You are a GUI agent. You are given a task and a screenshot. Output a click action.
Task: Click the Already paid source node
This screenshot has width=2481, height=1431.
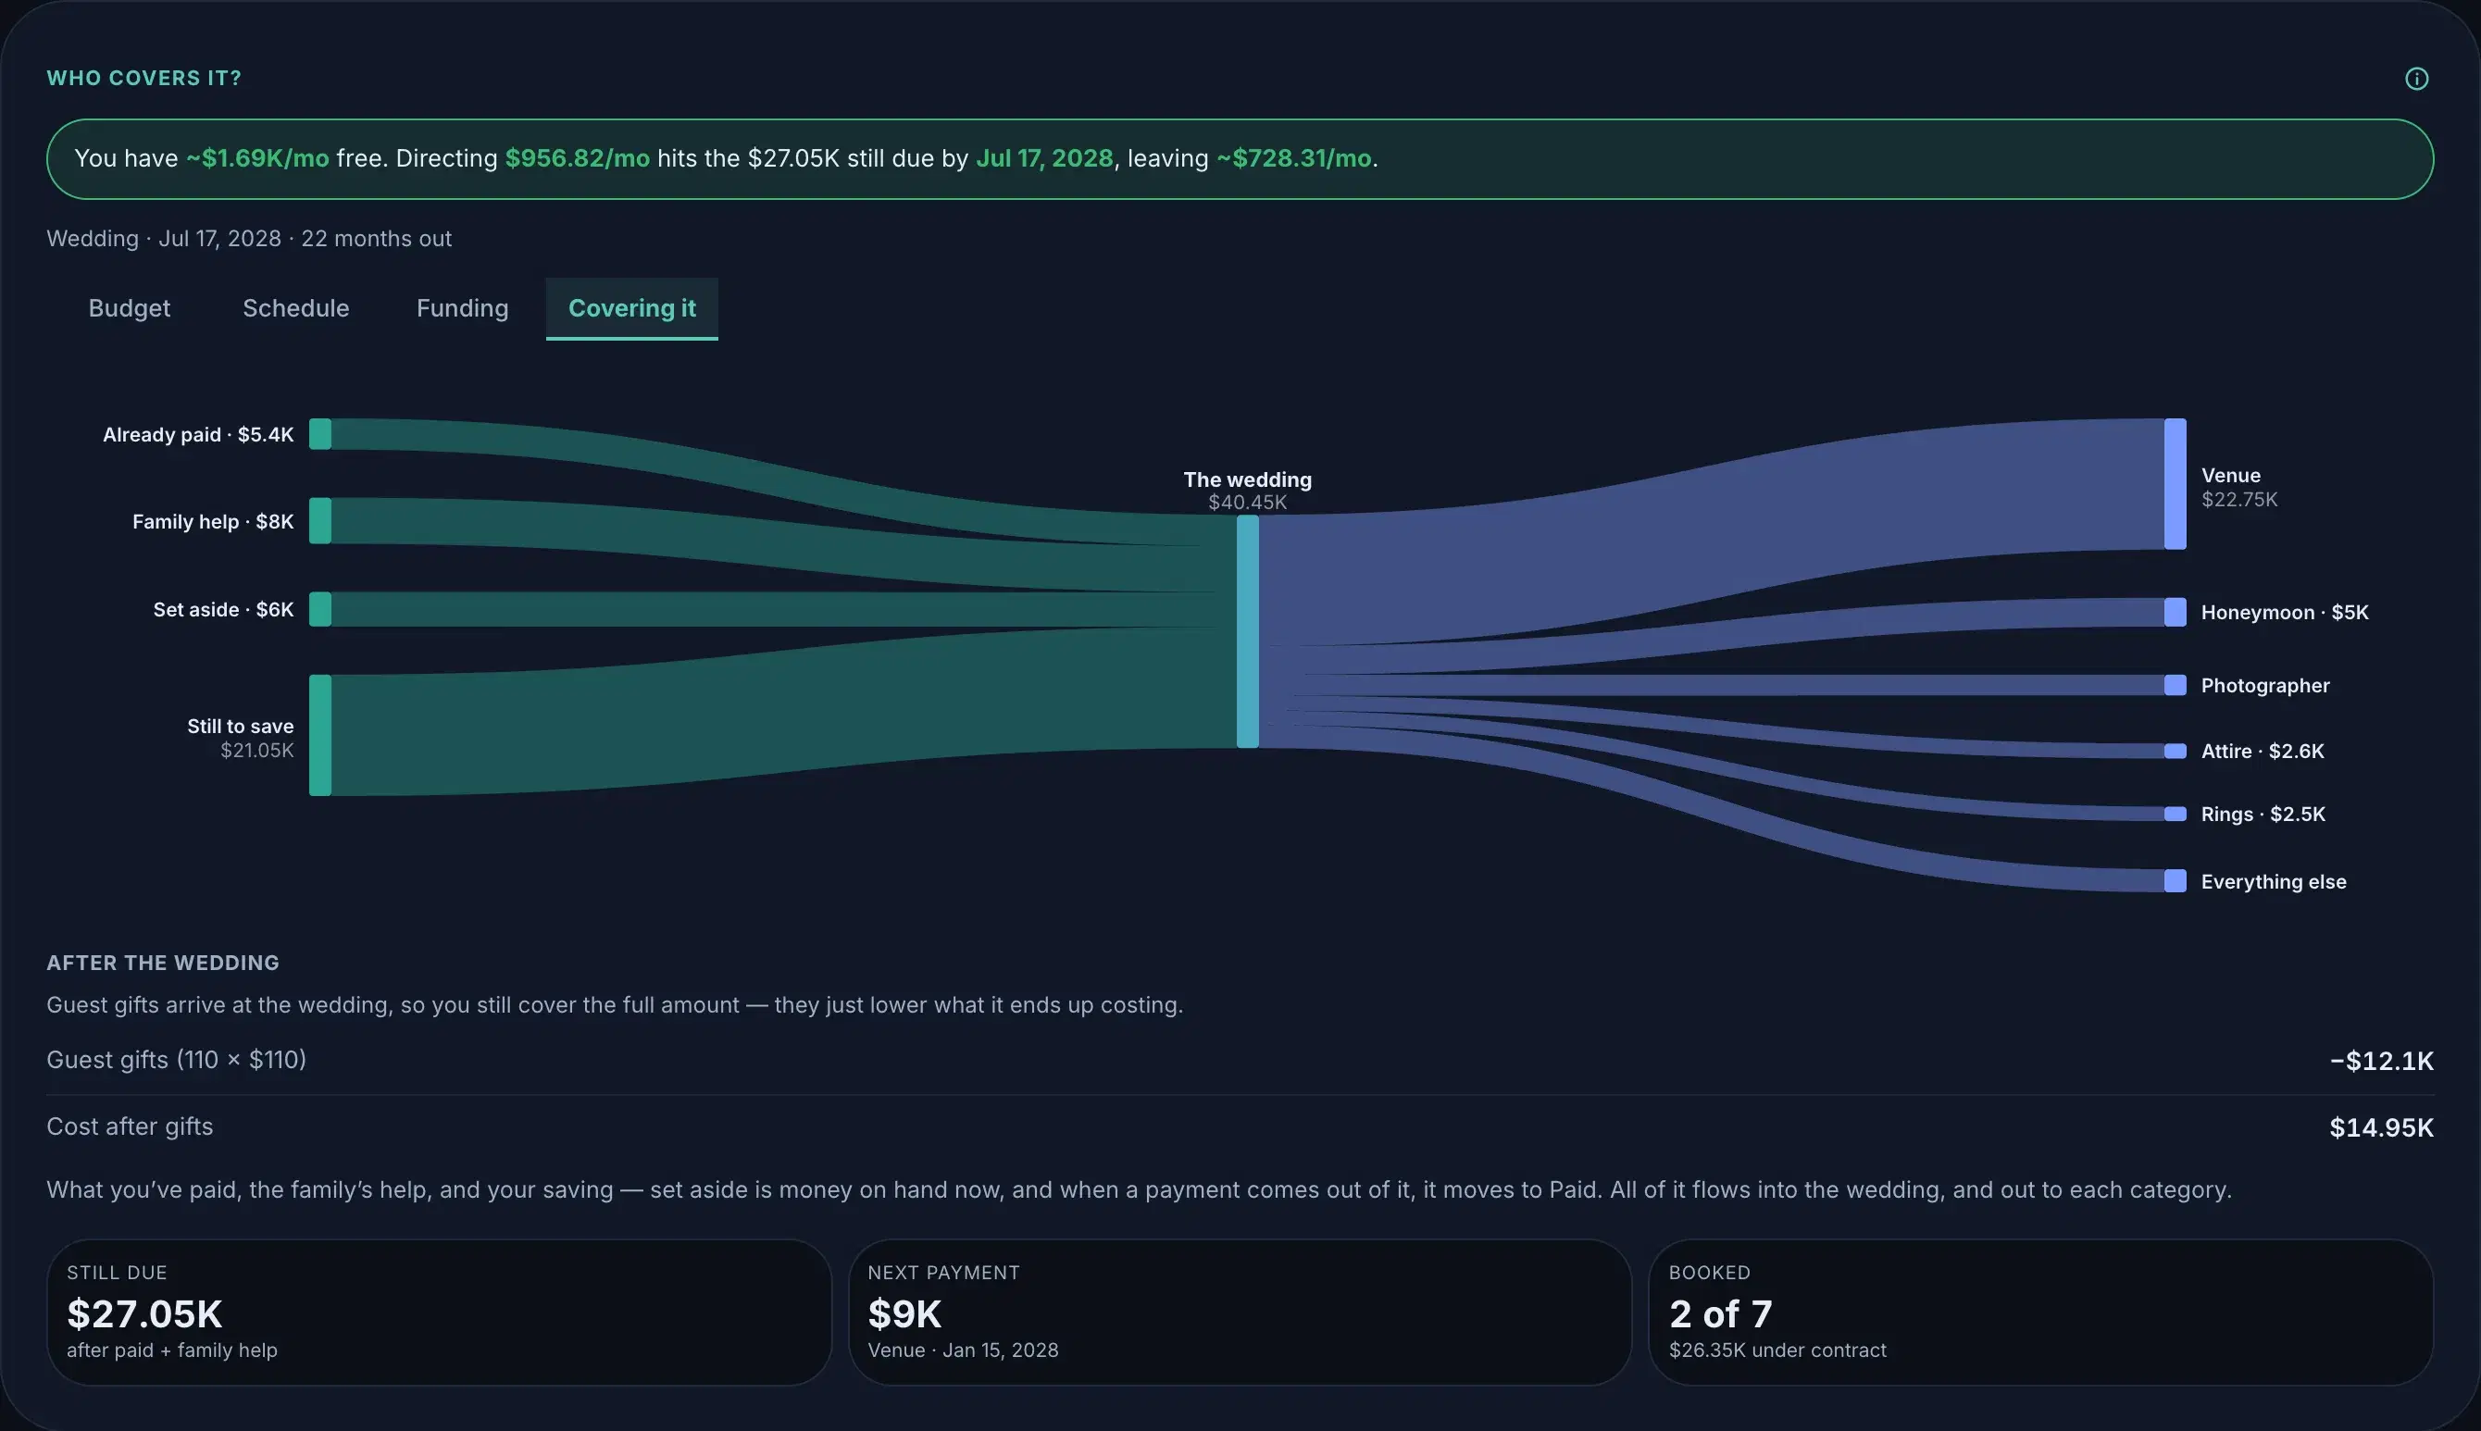click(320, 433)
